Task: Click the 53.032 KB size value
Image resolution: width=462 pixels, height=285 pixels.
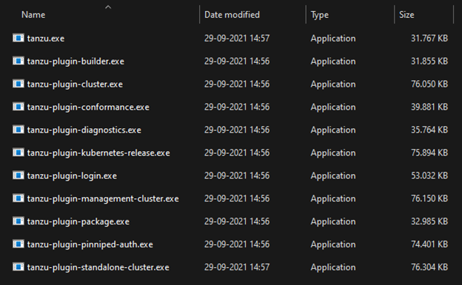Action: click(429, 175)
